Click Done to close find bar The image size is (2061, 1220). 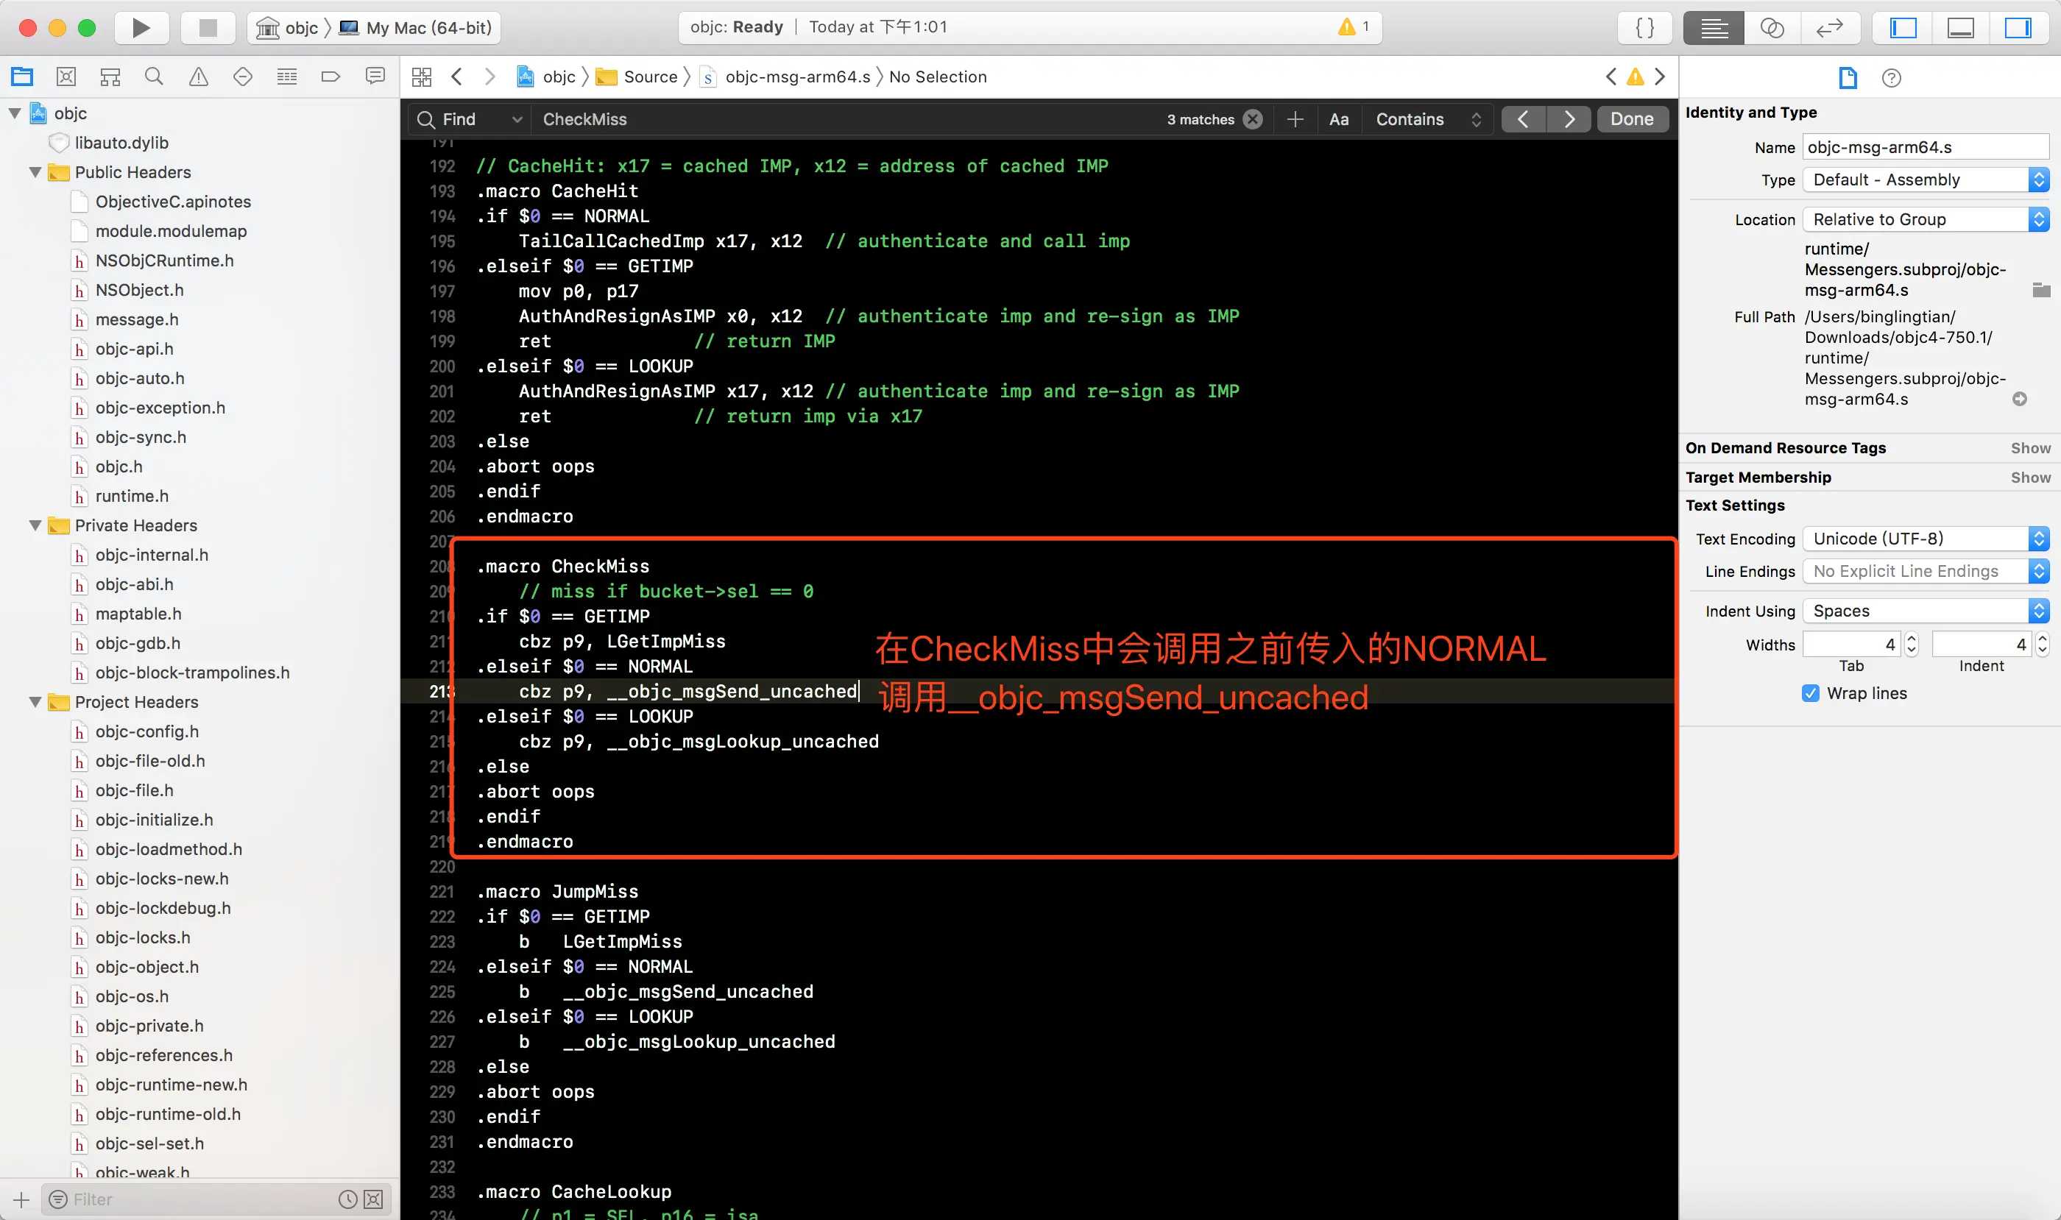(1632, 119)
